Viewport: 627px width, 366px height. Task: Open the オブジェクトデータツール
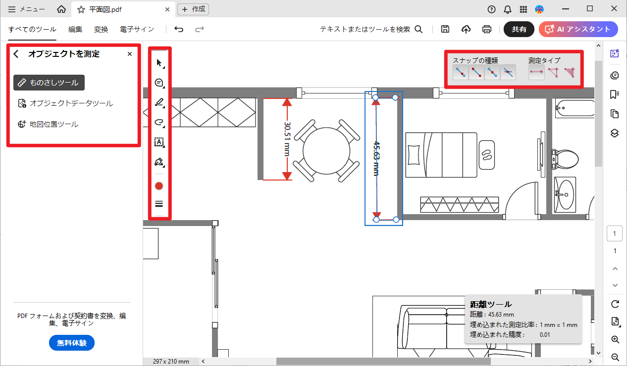(x=65, y=103)
